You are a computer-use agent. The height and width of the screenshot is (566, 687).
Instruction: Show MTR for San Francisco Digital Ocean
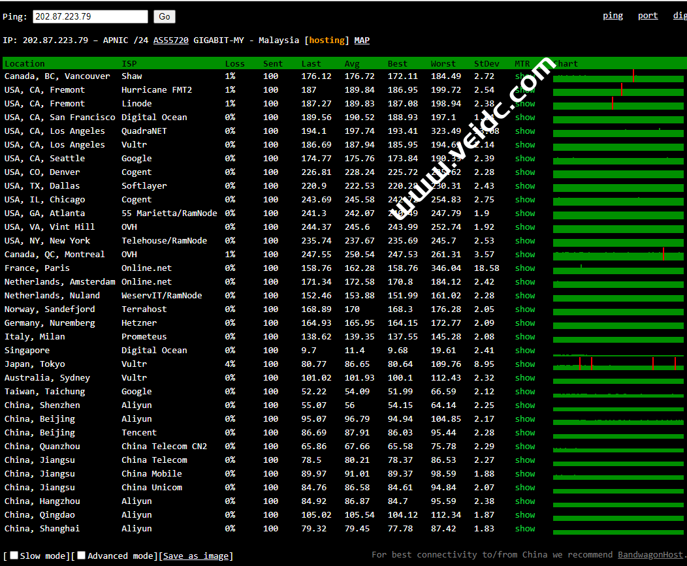coord(525,118)
